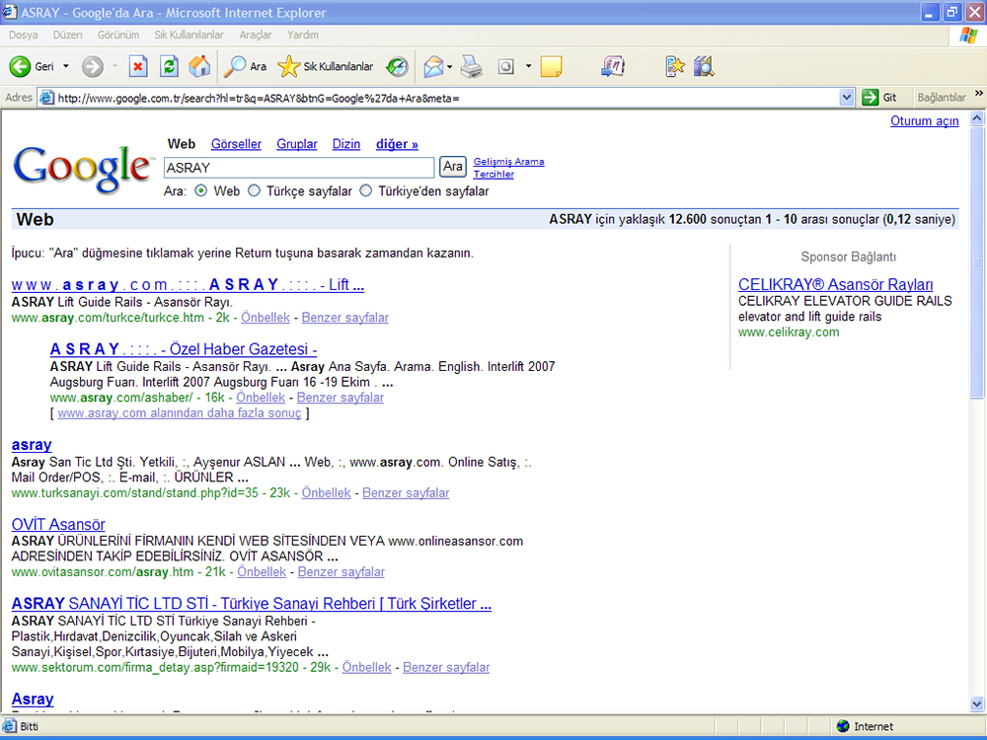This screenshot has height=740, width=987.
Task: Open the diğer » link
Action: (x=397, y=144)
